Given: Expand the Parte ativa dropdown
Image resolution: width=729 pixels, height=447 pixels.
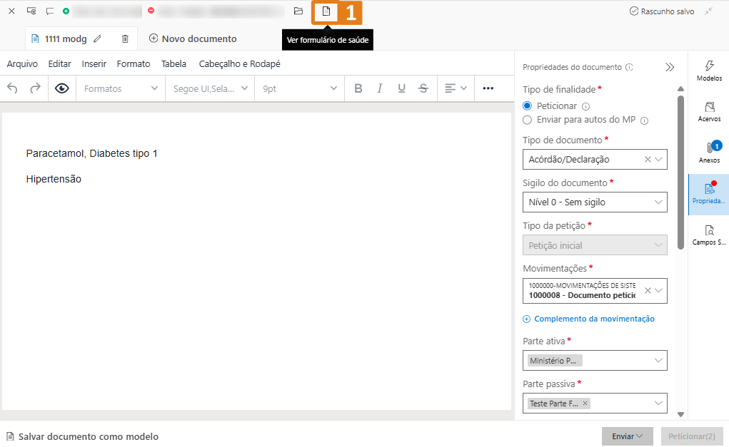Looking at the screenshot, I should (658, 360).
